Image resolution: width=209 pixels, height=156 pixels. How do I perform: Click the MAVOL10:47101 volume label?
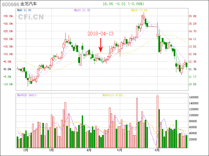[113, 95]
